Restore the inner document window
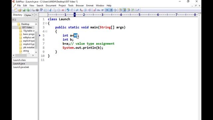Viewport: 213px width, 120px height. click(x=196, y=6)
